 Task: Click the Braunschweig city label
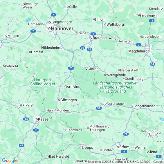click(x=104, y=38)
